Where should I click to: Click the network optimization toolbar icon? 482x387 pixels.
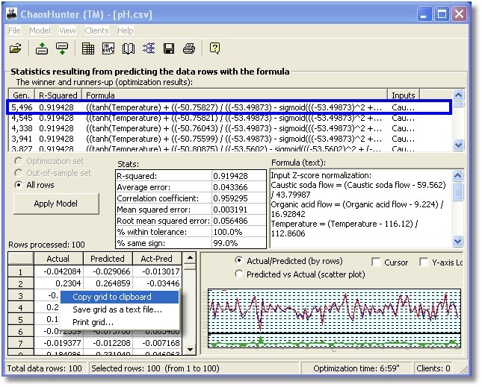coord(149,48)
